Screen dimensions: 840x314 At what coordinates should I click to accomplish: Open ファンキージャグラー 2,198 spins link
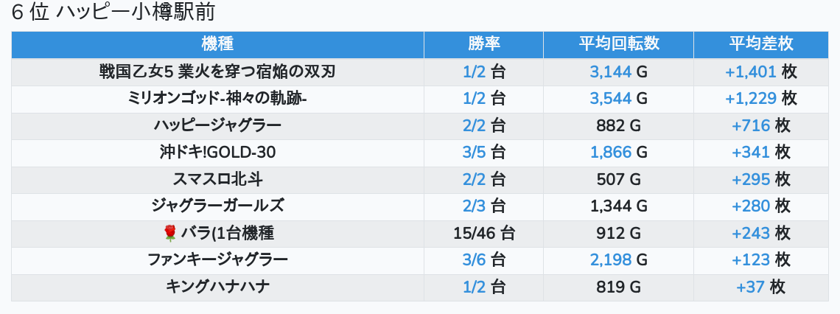coord(611,260)
